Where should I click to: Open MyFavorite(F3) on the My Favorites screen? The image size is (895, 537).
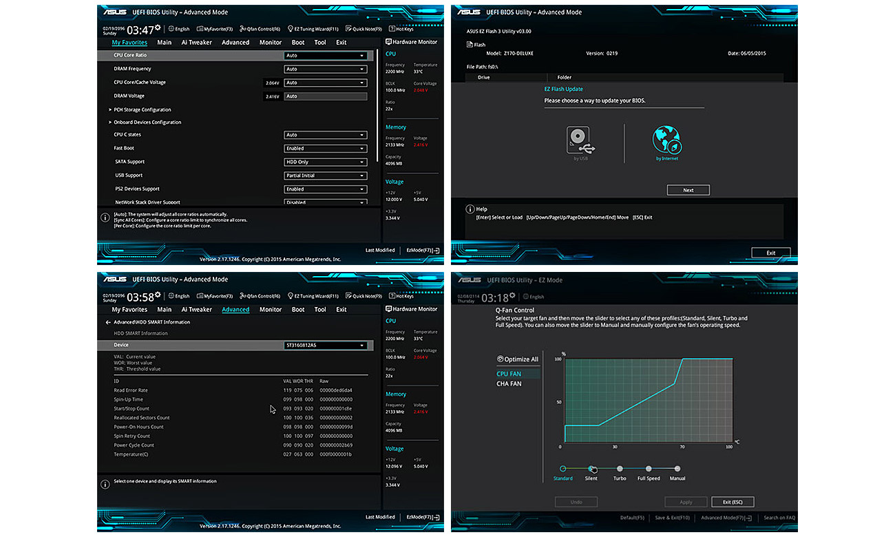point(214,29)
